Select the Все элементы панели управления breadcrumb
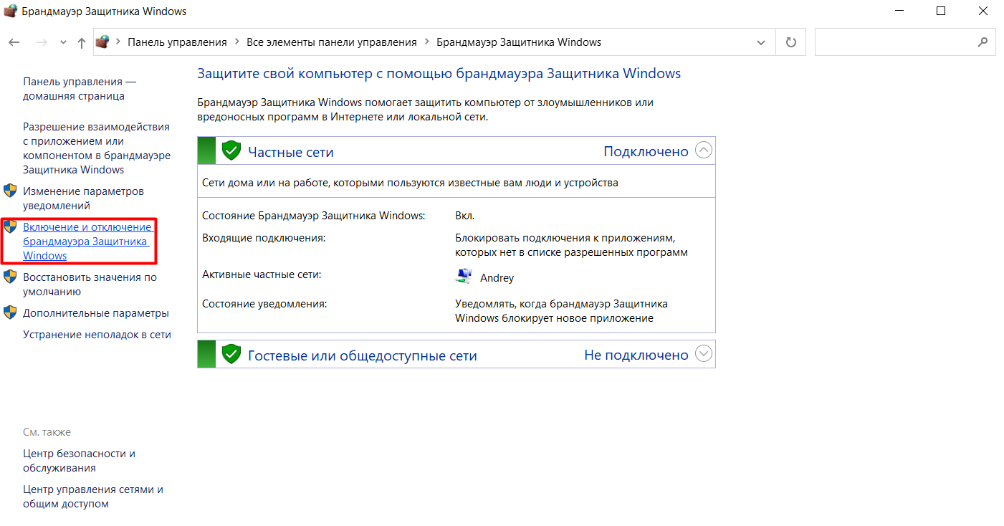This screenshot has height=526, width=1004. [332, 42]
